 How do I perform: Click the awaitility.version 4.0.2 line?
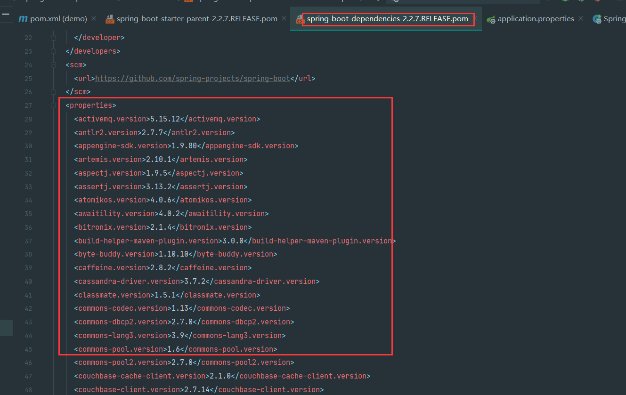click(x=171, y=213)
